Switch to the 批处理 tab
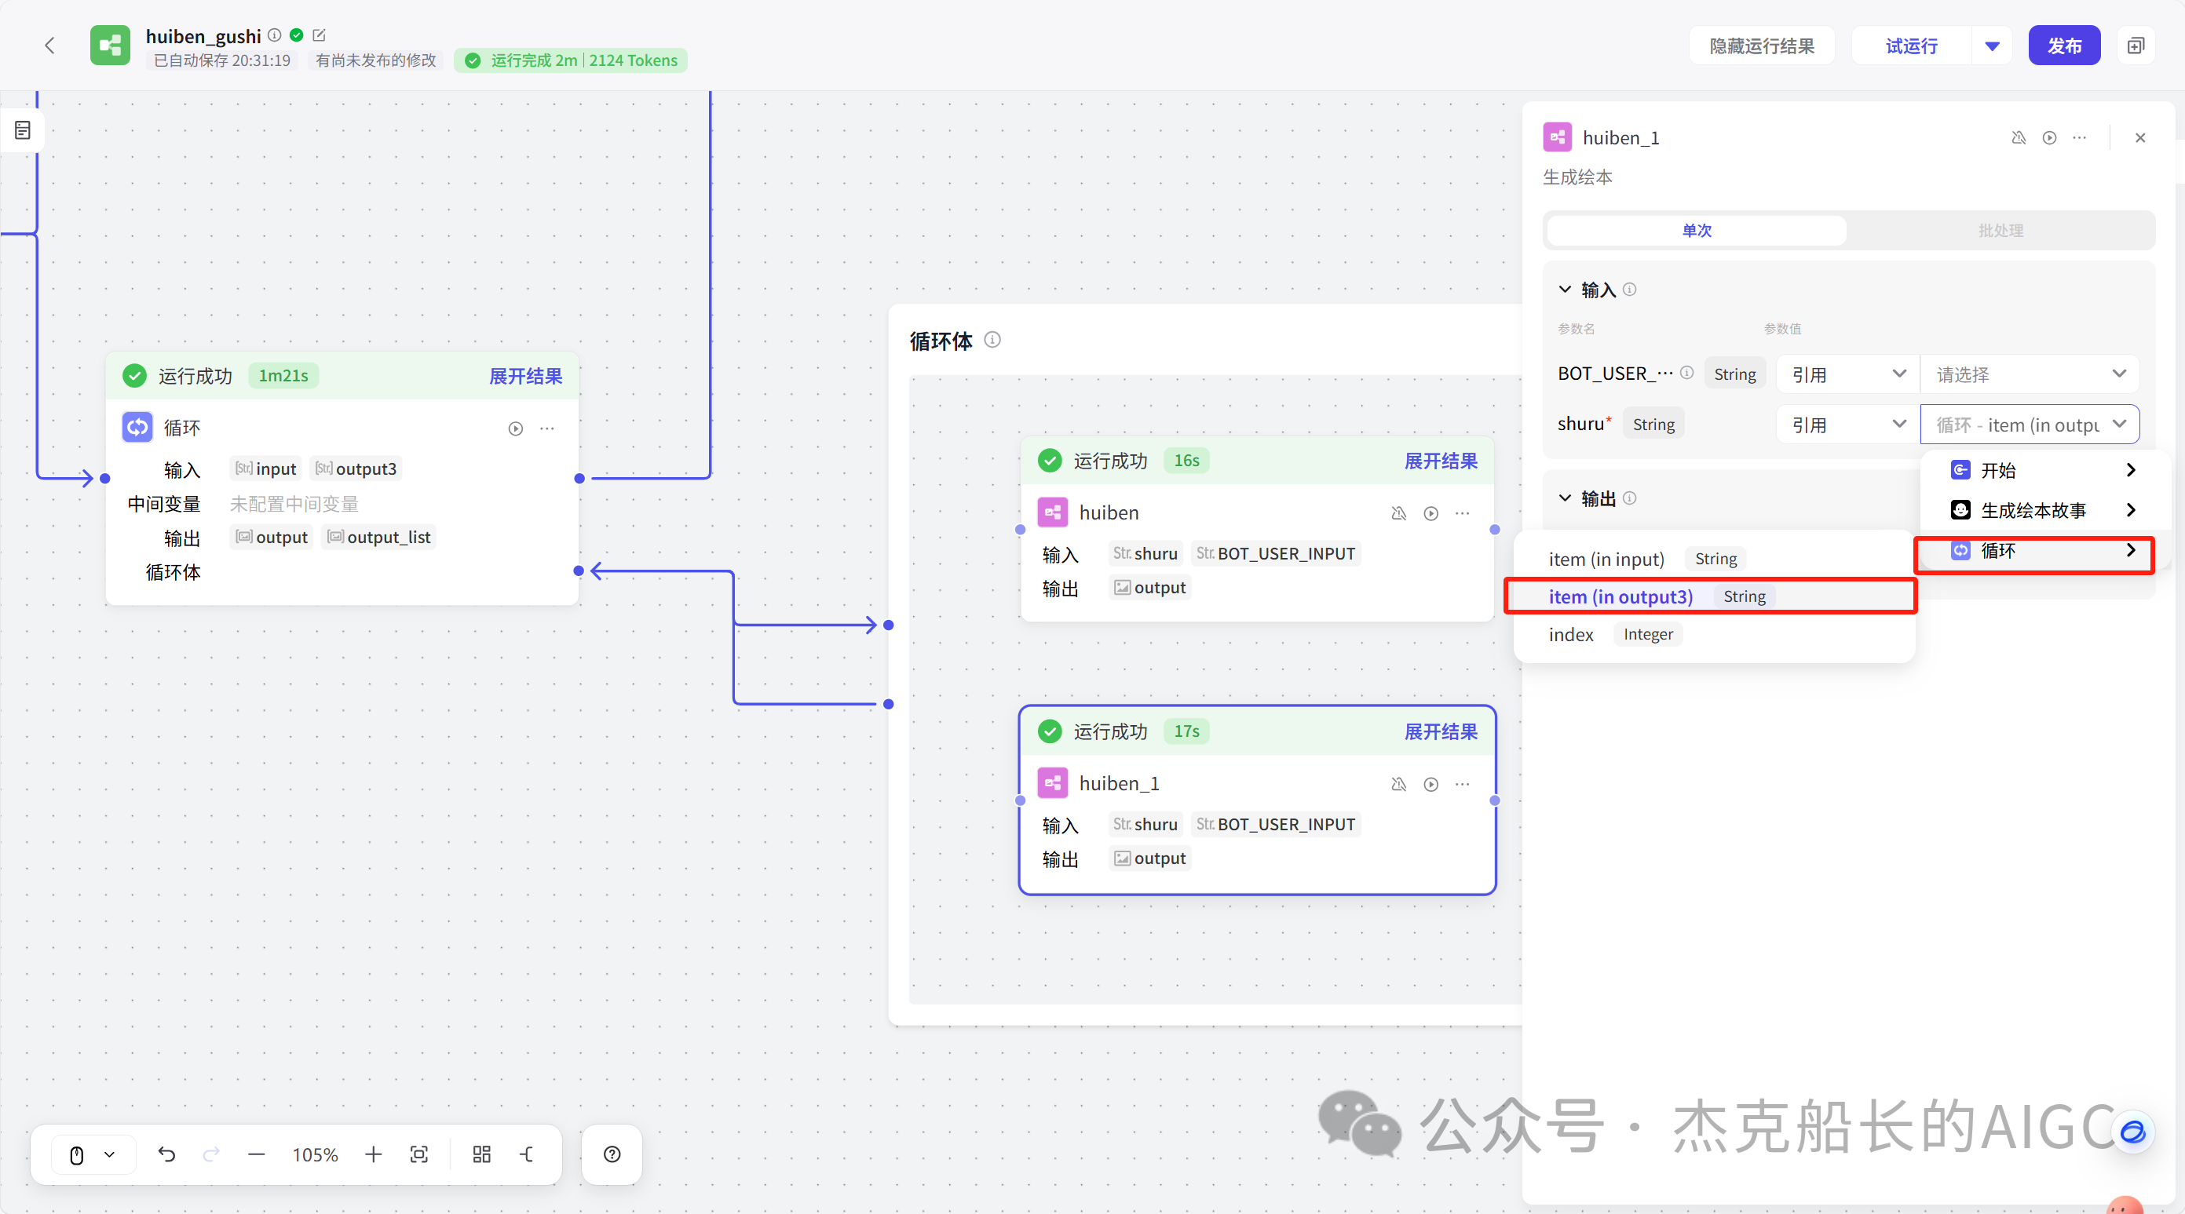The image size is (2185, 1214). tap(2002, 230)
